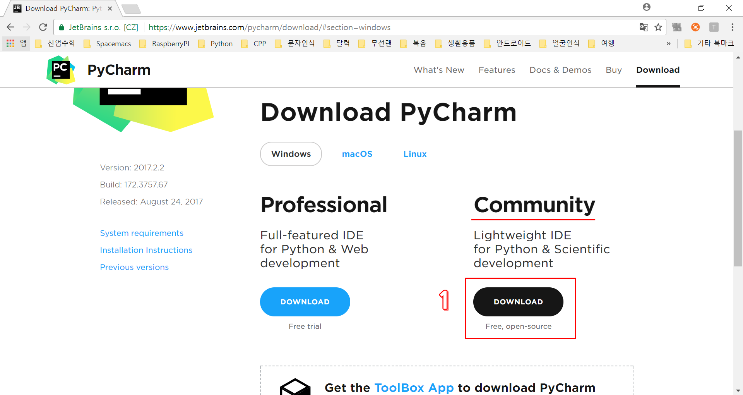The width and height of the screenshot is (743, 395).
Task: Open Chrome's three-dot menu
Action: click(x=732, y=27)
